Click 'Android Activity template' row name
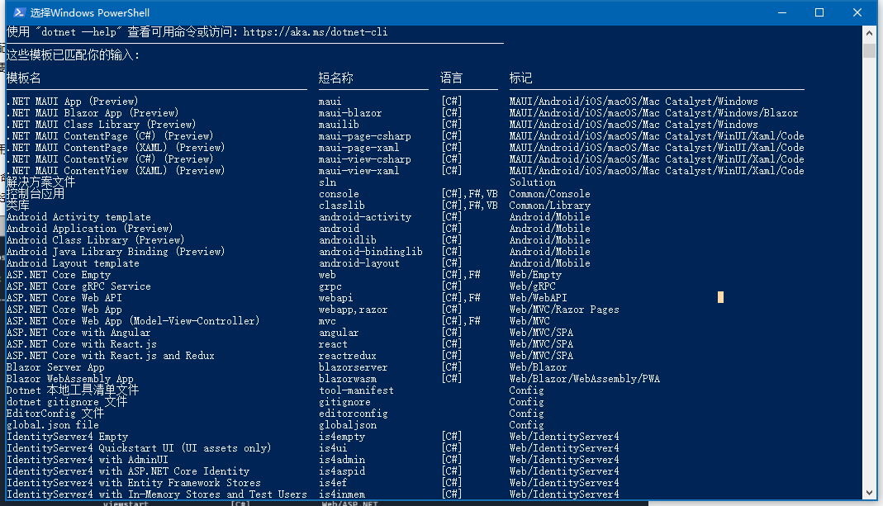This screenshot has width=883, height=506. 78,217
